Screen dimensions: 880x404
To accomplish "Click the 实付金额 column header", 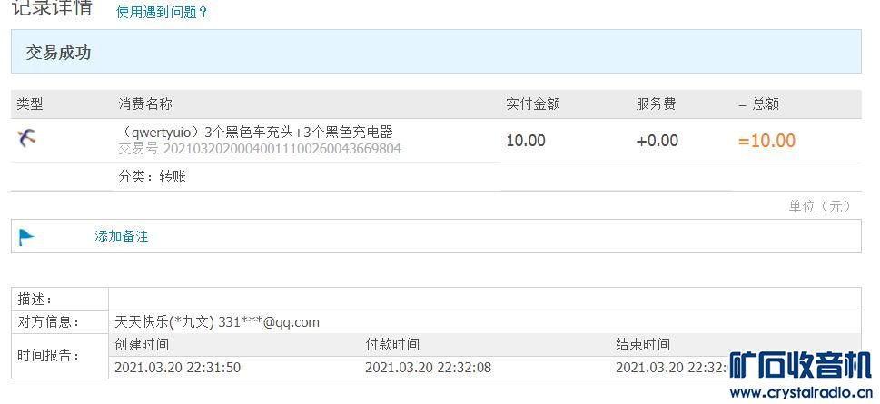I will (x=533, y=104).
